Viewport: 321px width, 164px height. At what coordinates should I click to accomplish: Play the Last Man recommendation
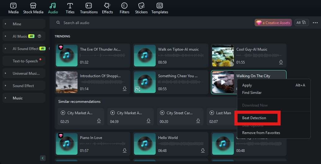[212, 113]
